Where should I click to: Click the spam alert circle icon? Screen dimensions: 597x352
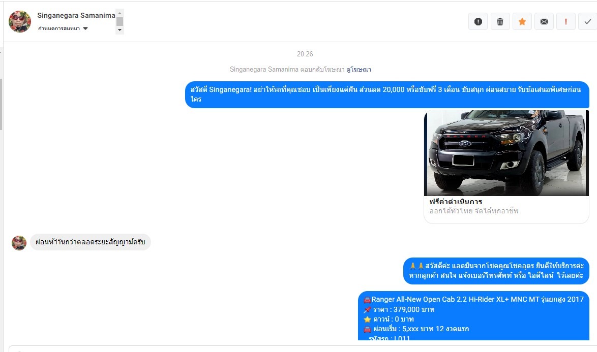pos(478,21)
